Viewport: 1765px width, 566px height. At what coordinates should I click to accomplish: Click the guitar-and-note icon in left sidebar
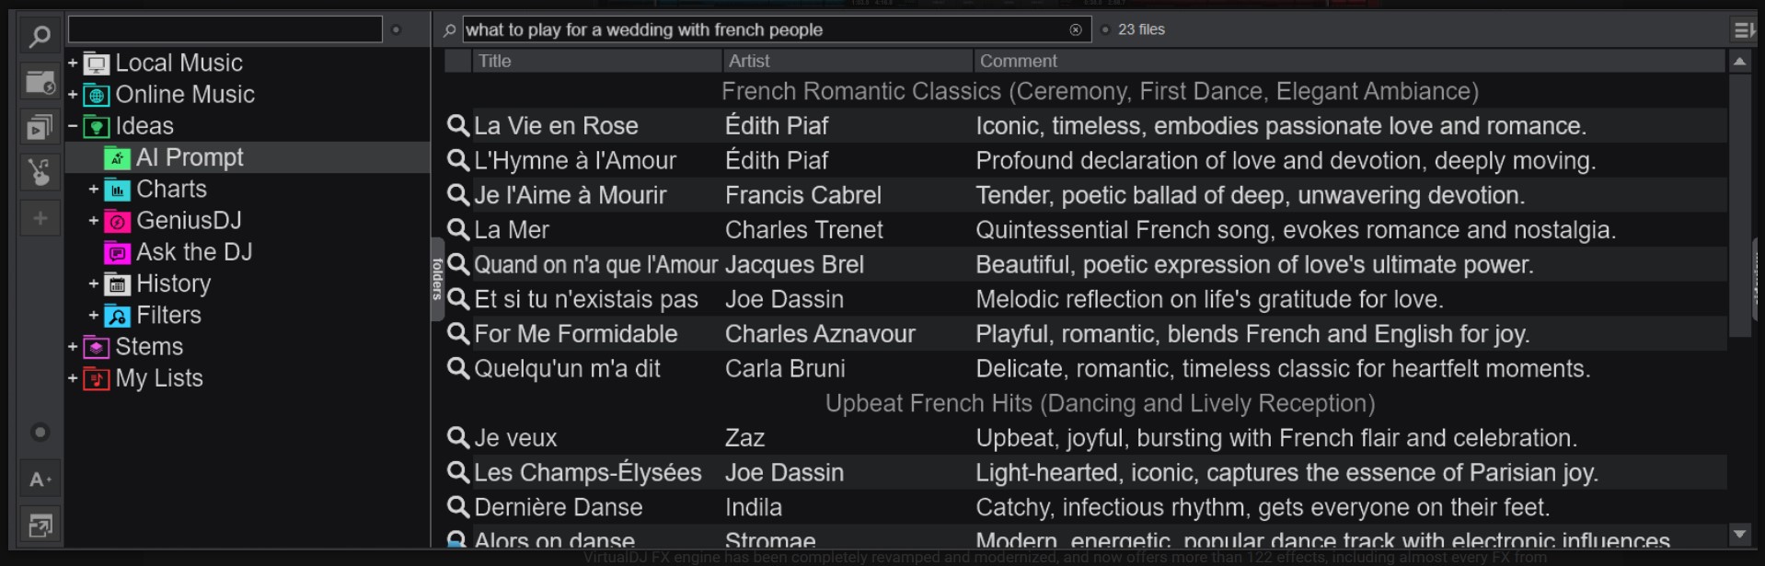tap(40, 172)
